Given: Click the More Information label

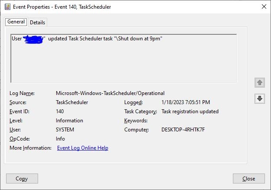Looking at the screenshot, I should coord(30,148).
